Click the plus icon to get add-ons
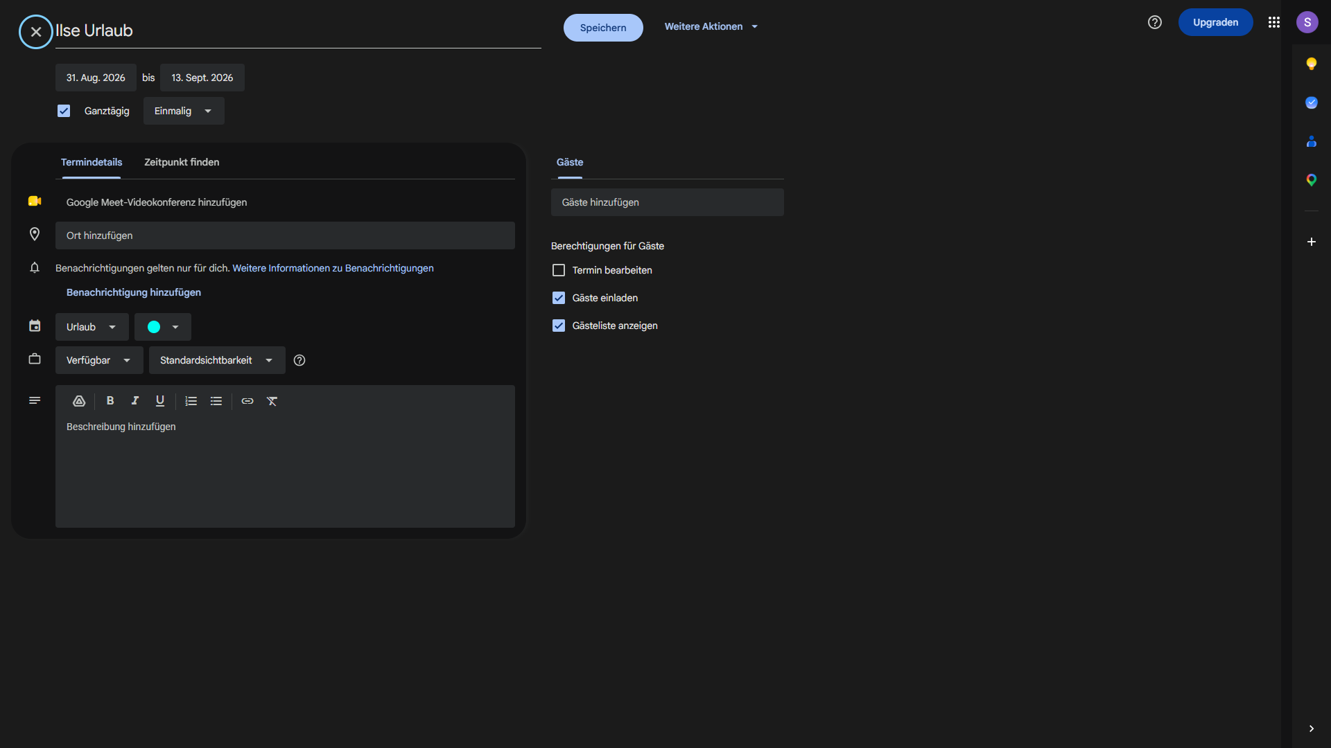Viewport: 1331px width, 748px height. tap(1312, 242)
